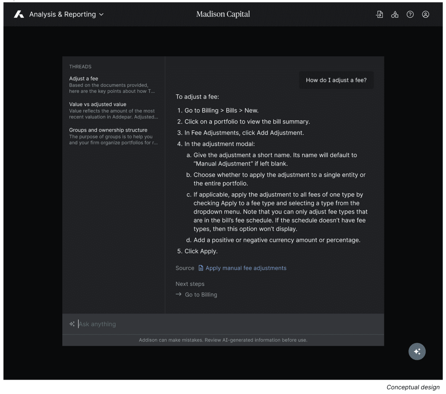
Task: Click preview text 'Based on the documents provided'
Action: click(109, 85)
